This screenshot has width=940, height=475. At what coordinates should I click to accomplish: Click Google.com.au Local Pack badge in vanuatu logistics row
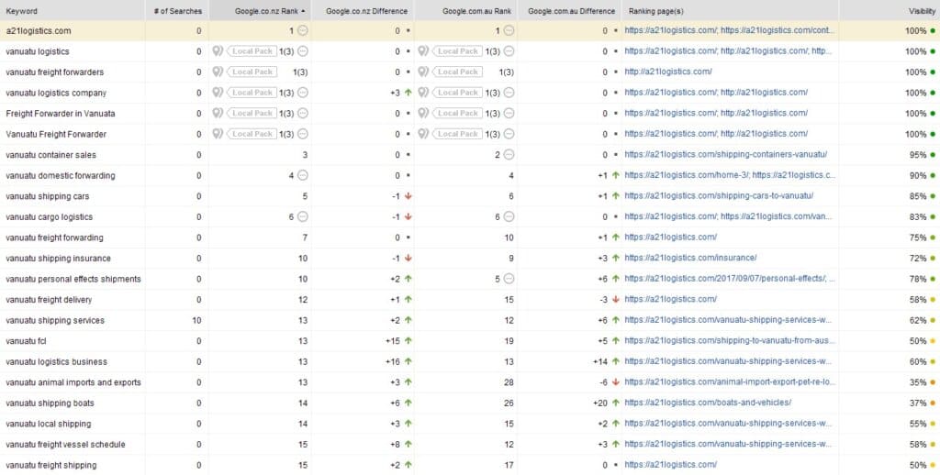pos(457,51)
